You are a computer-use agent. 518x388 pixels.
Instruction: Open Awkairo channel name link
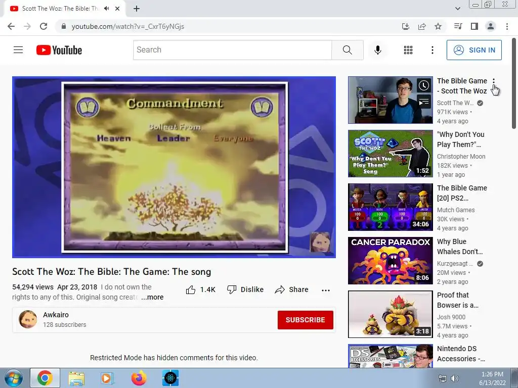coord(56,315)
